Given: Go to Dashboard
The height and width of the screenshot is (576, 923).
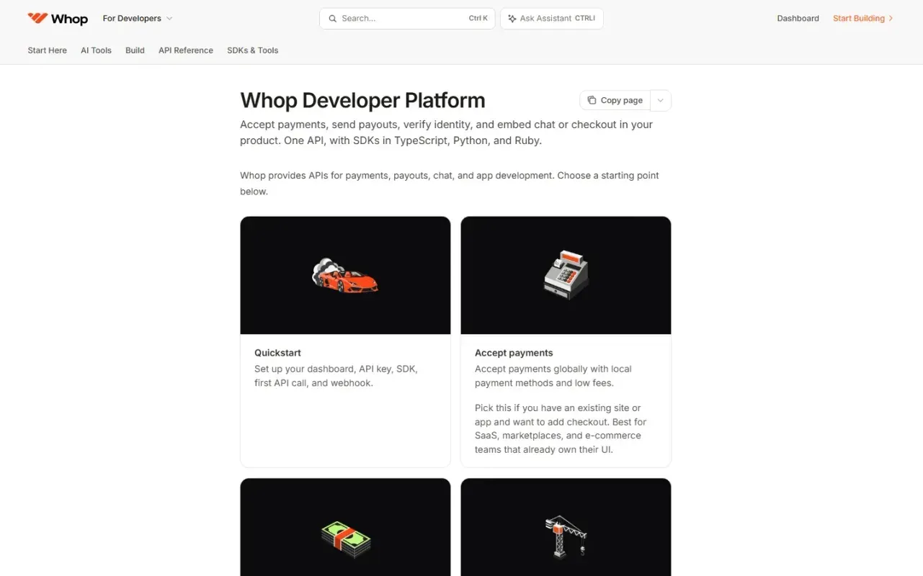Looking at the screenshot, I should click(x=798, y=19).
